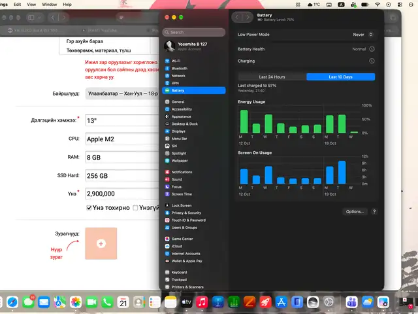Image resolution: width=418 pixels, height=314 pixels.
Task: Click the CPU Apple M2 field
Action: pyautogui.click(x=122, y=139)
